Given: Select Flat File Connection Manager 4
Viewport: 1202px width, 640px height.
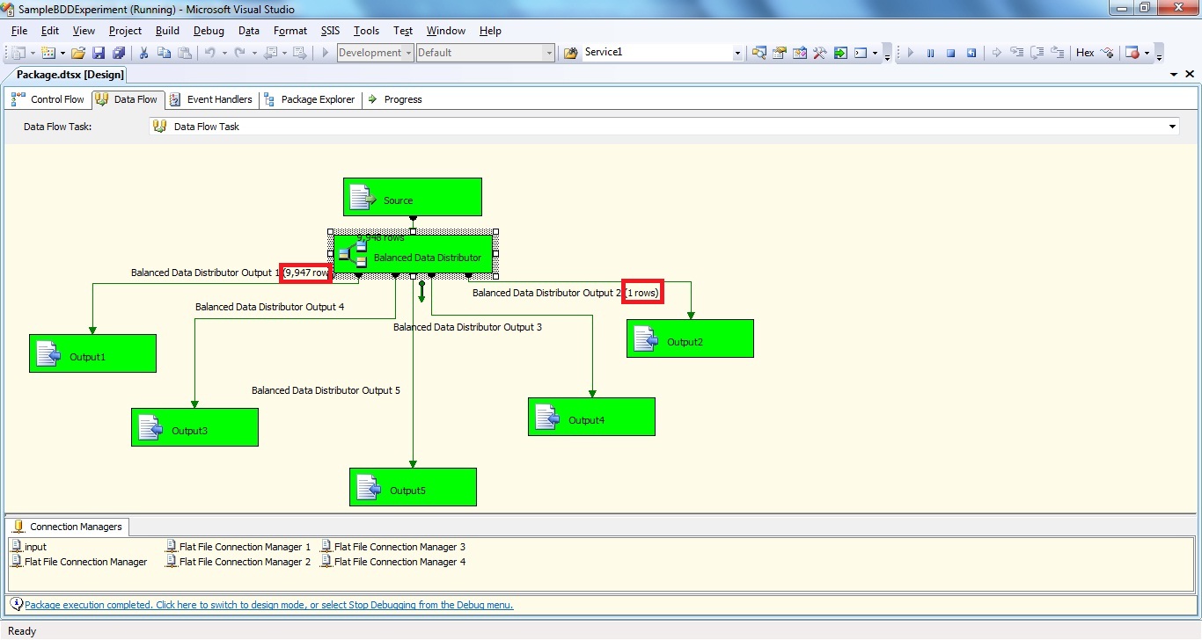Looking at the screenshot, I should (393, 562).
